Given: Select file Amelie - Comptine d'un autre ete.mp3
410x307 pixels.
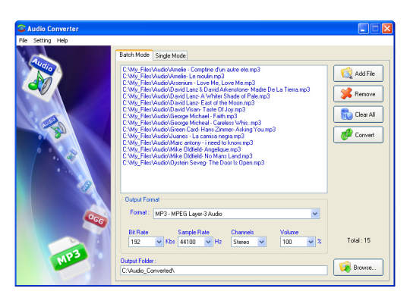Looking at the screenshot, I should [x=191, y=70].
